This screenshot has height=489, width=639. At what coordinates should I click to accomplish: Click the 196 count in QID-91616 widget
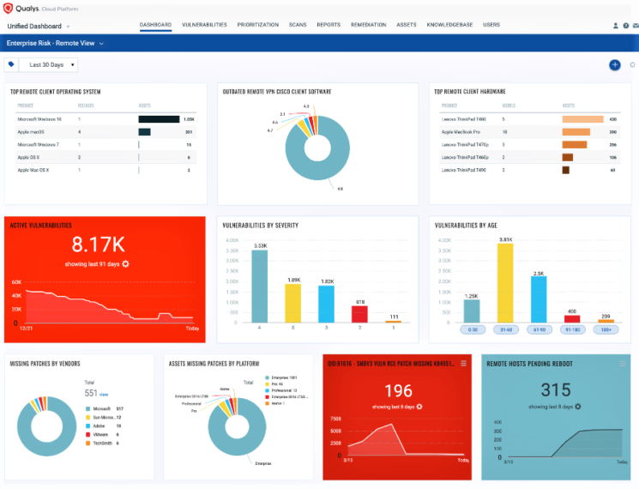398,391
